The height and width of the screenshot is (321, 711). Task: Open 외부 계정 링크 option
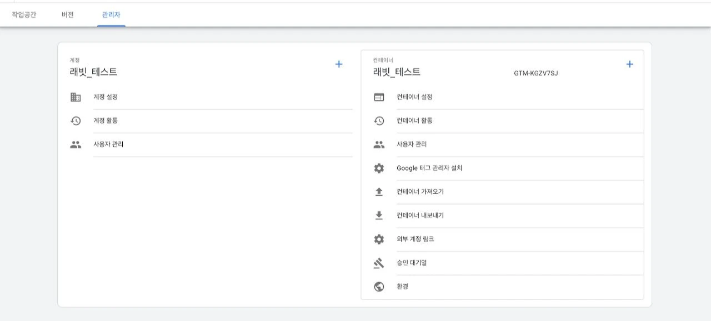point(415,240)
